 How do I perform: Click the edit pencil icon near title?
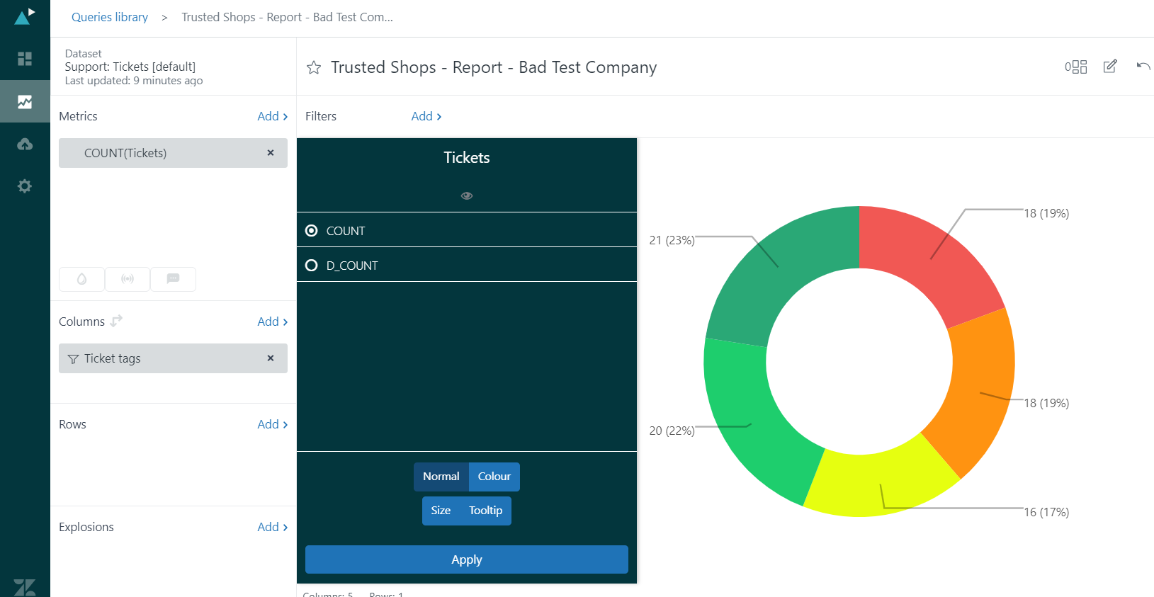pos(1110,67)
